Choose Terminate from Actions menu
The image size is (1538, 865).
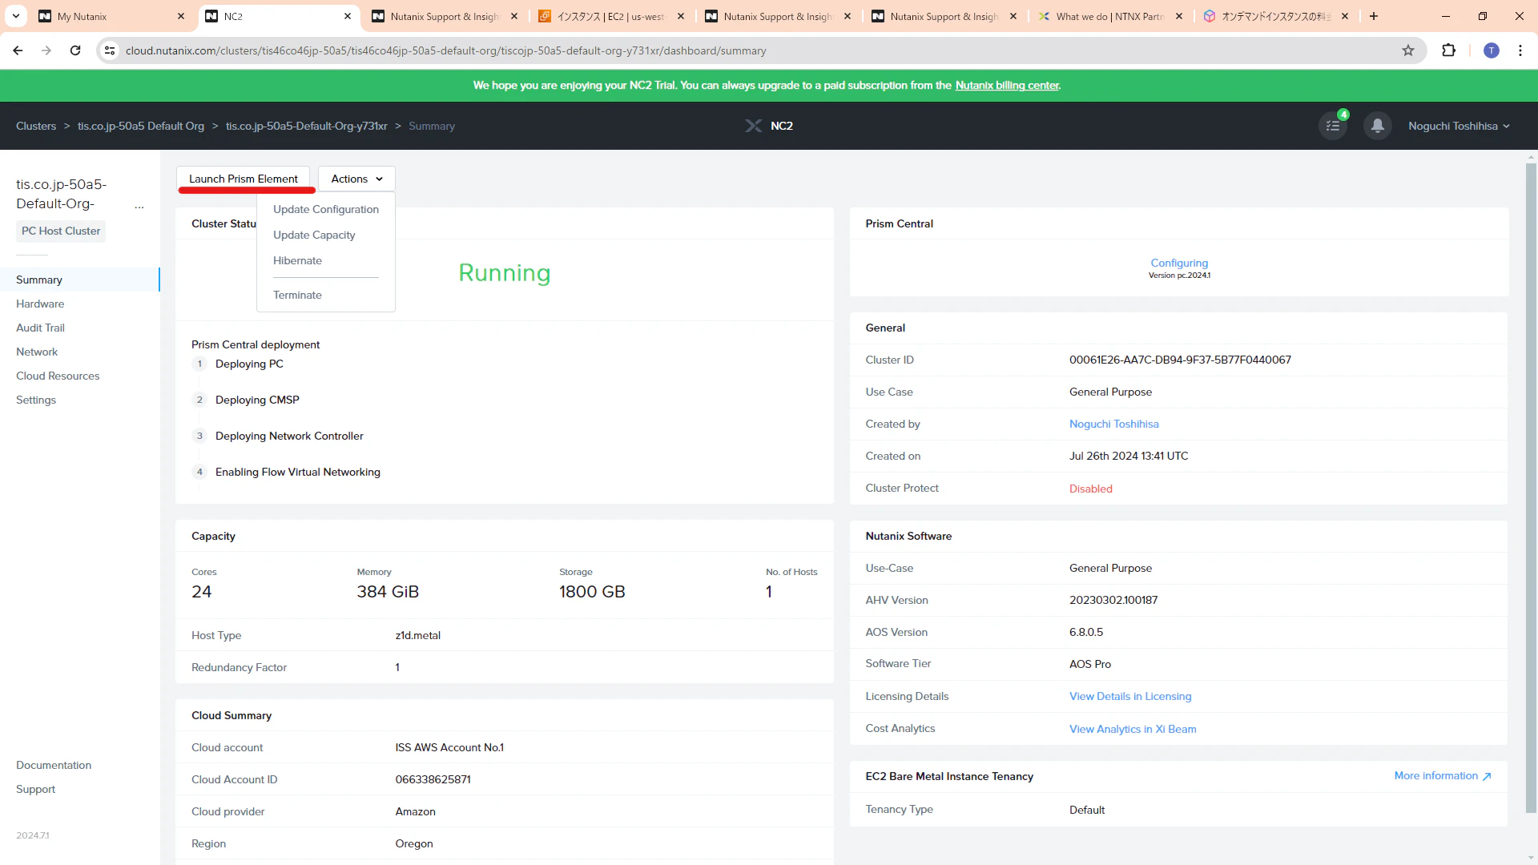[297, 295]
